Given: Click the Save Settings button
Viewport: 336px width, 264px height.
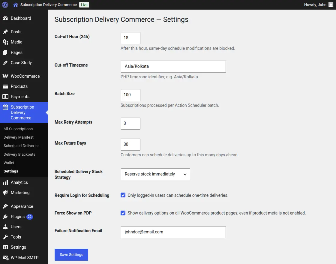Looking at the screenshot, I should pyautogui.click(x=71, y=254).
